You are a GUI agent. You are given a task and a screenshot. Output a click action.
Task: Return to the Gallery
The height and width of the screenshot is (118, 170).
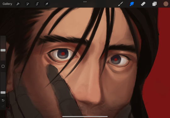pyautogui.click(x=7, y=4)
